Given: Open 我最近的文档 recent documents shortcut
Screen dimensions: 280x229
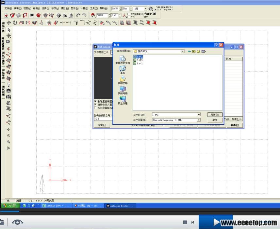Looking at the screenshot, I should pos(123,60).
